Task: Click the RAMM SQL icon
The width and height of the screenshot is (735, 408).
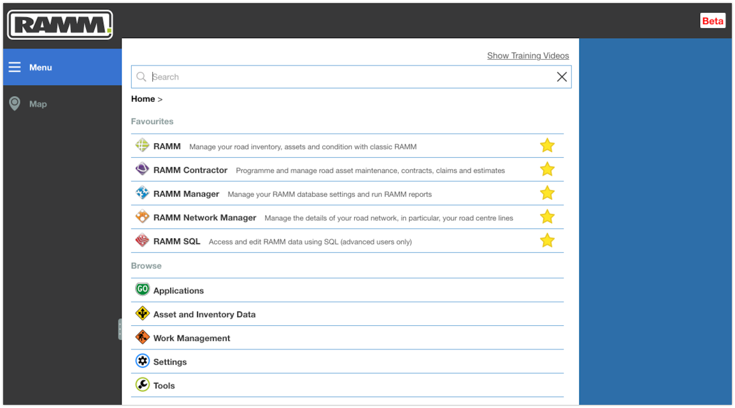Action: click(x=142, y=241)
